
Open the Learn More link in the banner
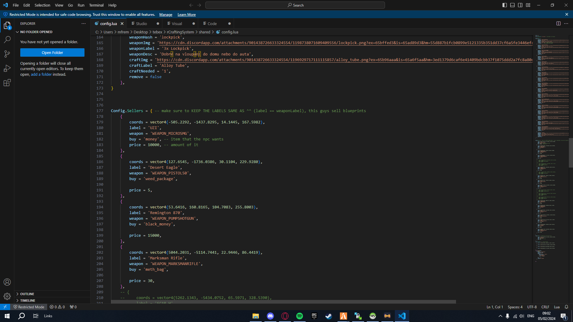(186, 14)
